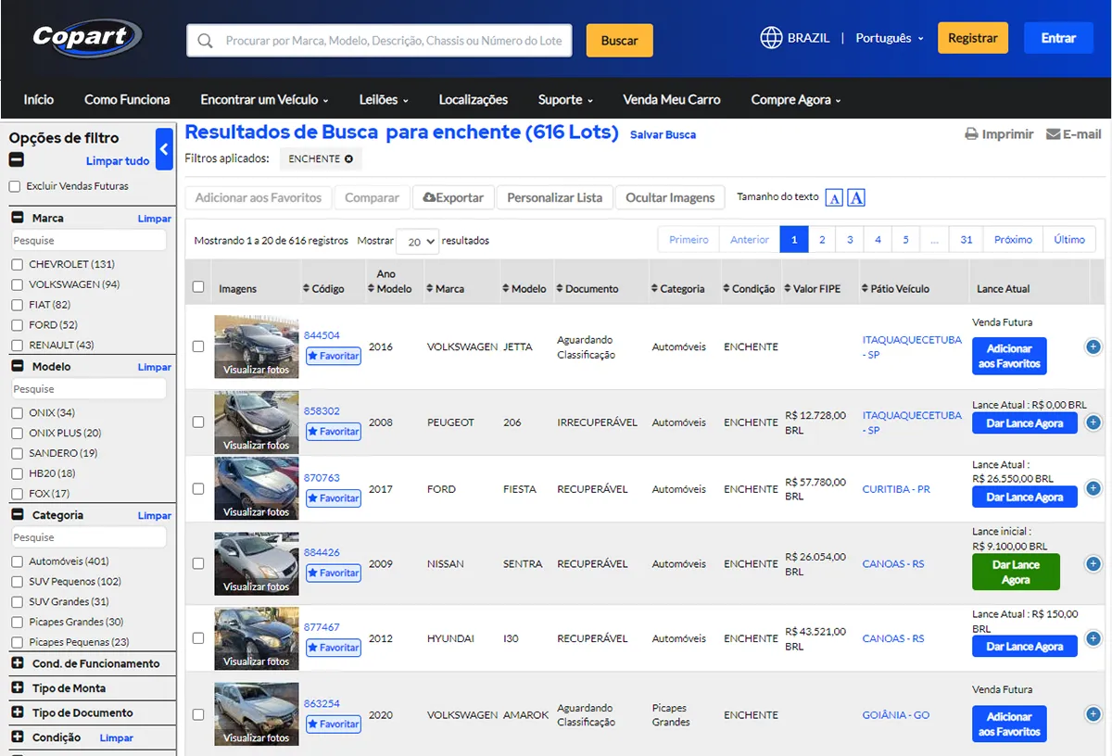Click the Imprimir printer icon
The height and width of the screenshot is (756, 1112).
(x=971, y=134)
